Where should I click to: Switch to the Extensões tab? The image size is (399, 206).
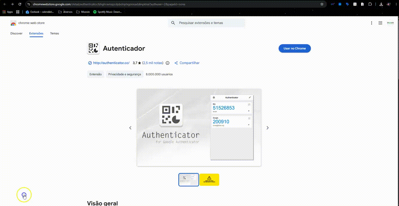(36, 33)
